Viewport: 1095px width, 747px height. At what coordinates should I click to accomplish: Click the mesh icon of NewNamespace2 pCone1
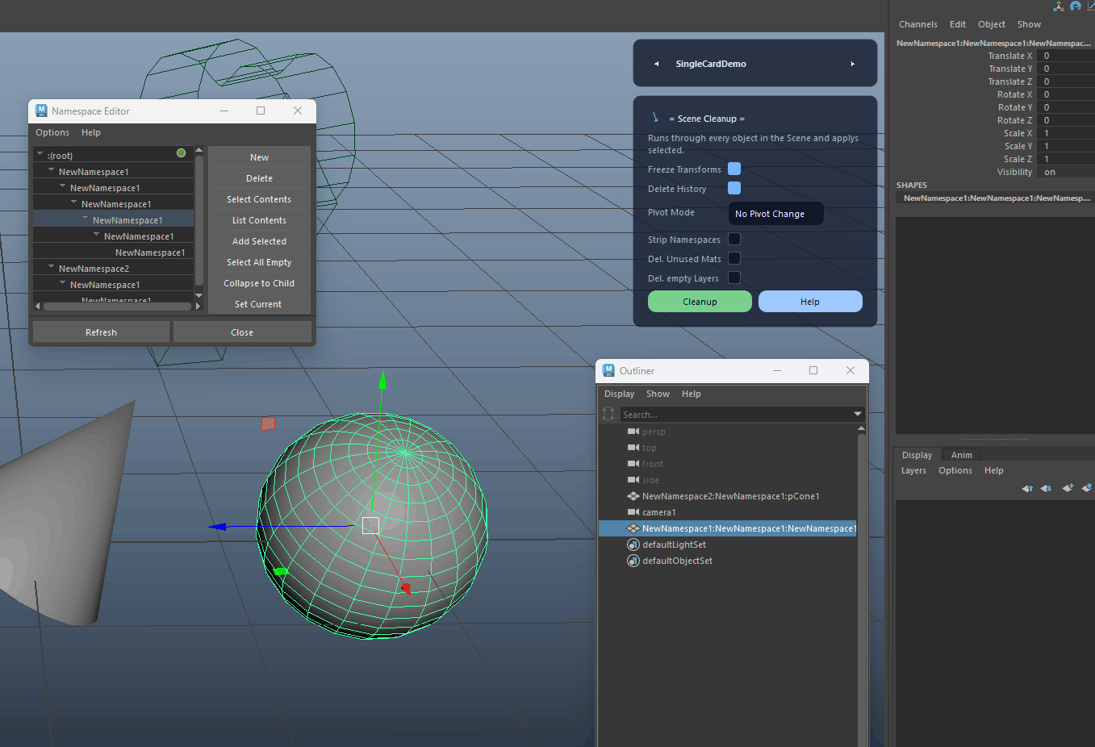click(x=633, y=496)
